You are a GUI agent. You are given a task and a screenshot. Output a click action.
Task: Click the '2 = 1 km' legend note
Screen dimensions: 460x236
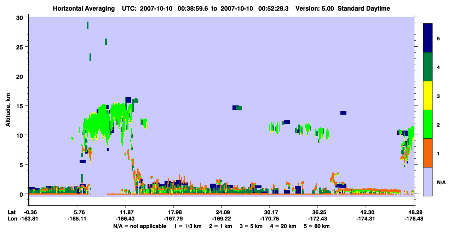point(221,226)
